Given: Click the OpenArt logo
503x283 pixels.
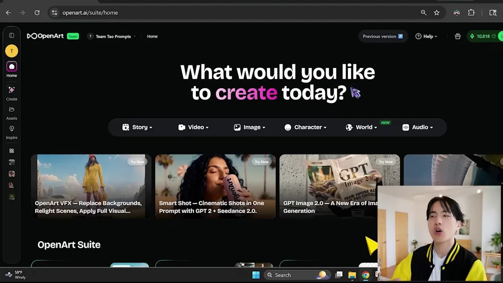Looking at the screenshot, I should pyautogui.click(x=45, y=36).
